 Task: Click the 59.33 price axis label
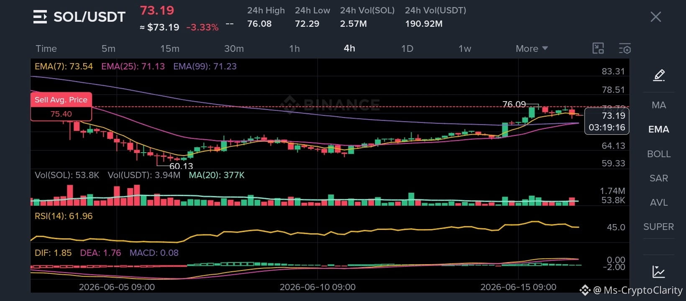coord(613,163)
